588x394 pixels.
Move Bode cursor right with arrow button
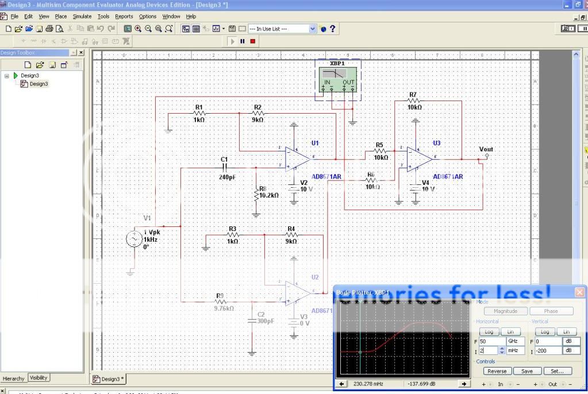[463, 384]
